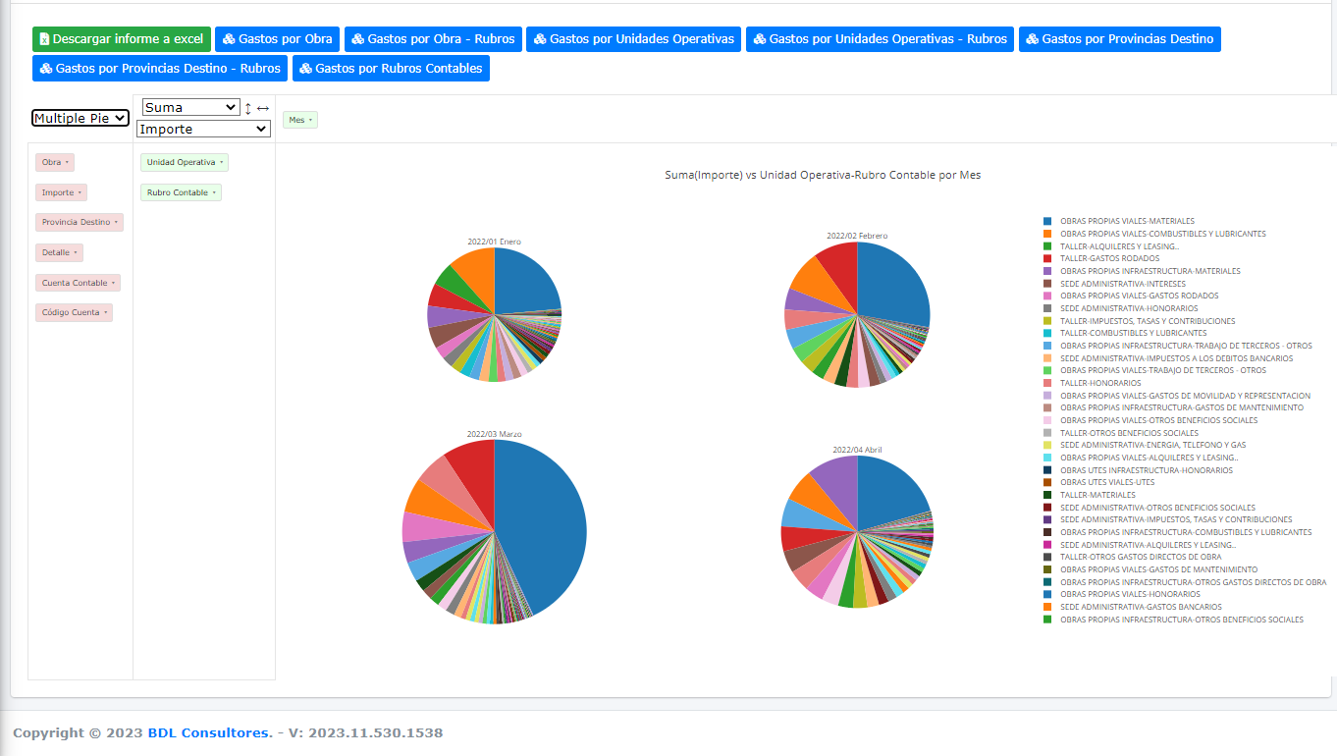Click the horizontal column-order sort arrow
Image resolution: width=1337 pixels, height=756 pixels.
[x=263, y=108]
